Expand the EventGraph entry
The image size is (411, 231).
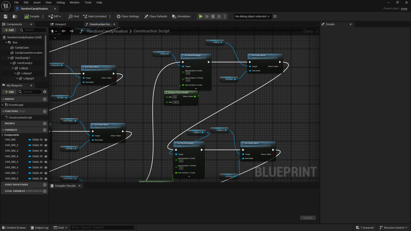tap(3, 105)
